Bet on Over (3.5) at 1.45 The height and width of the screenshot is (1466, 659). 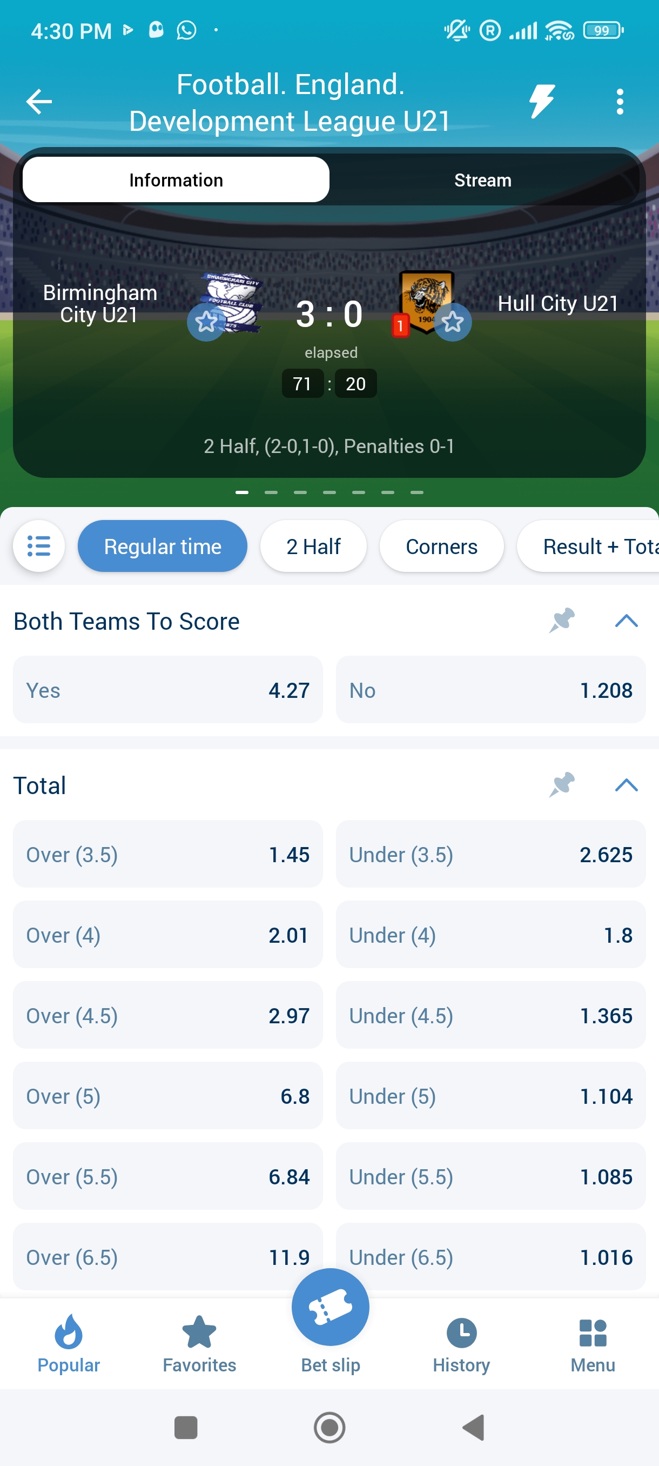tap(168, 854)
